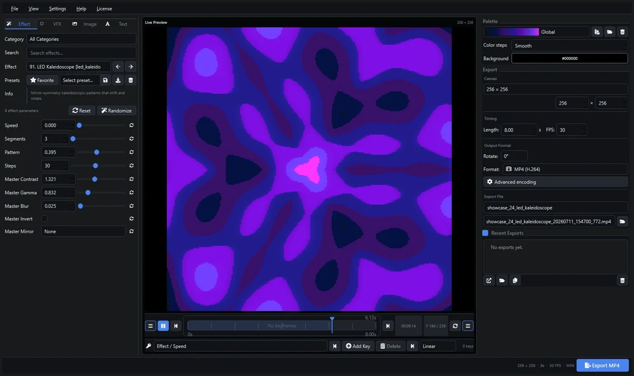The image size is (634, 376).
Task: Skip to end of timeline
Action: coord(388,326)
